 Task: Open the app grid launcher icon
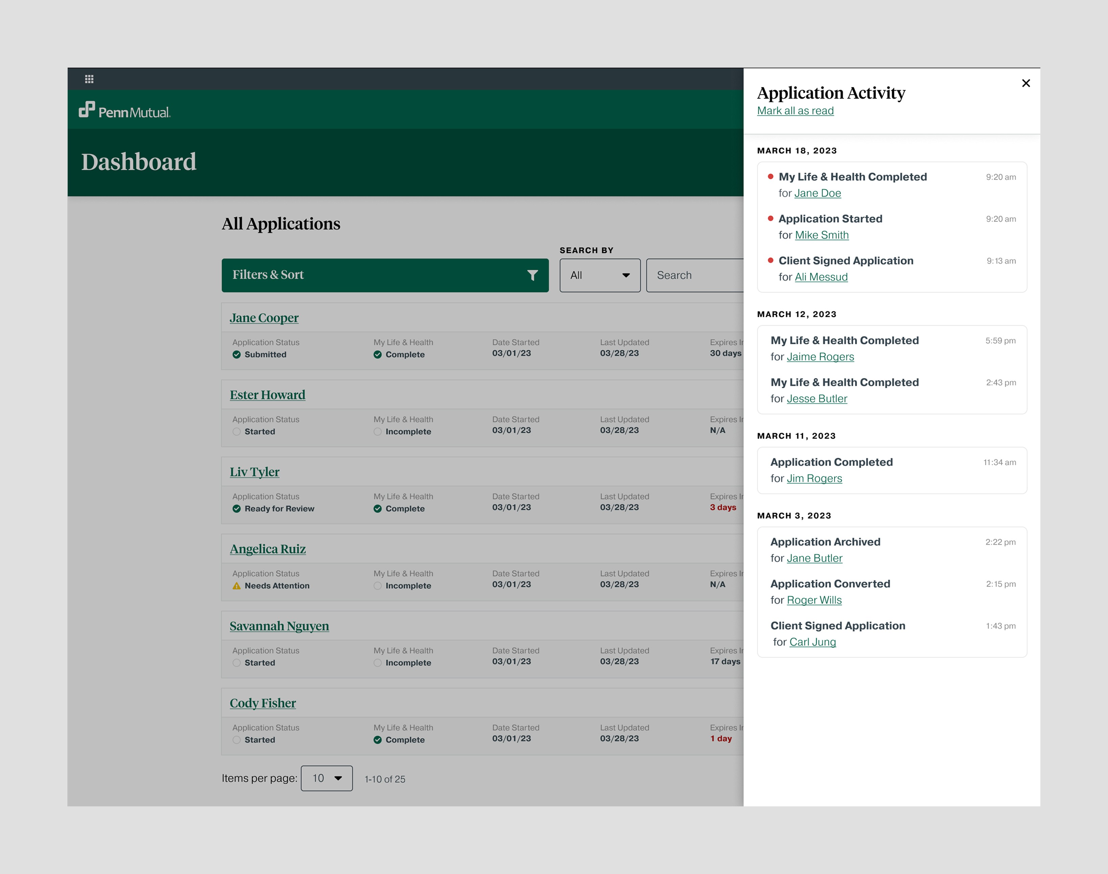(89, 79)
